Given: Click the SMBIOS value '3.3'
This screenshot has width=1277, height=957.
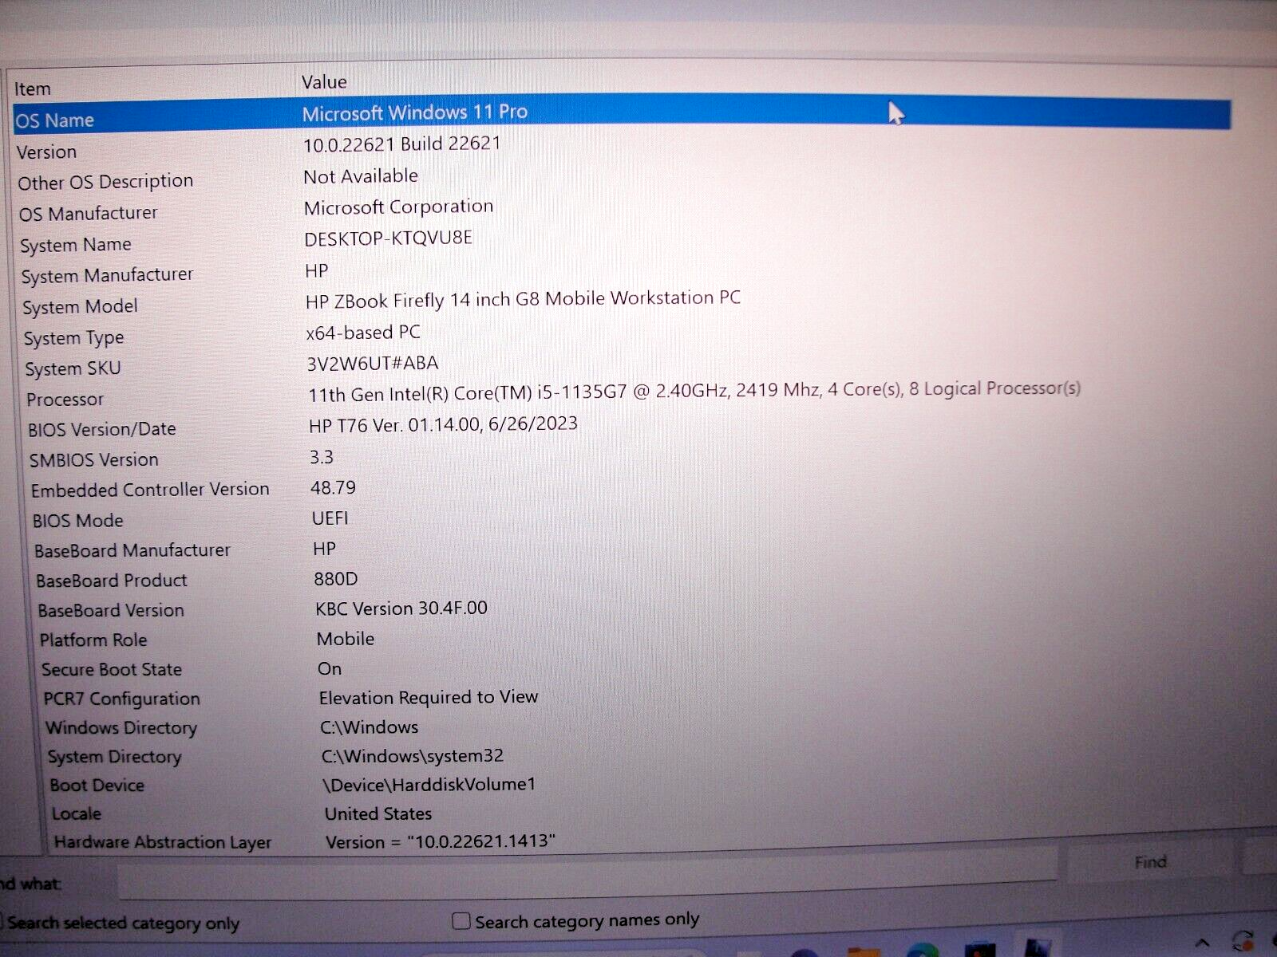Looking at the screenshot, I should click(x=322, y=457).
